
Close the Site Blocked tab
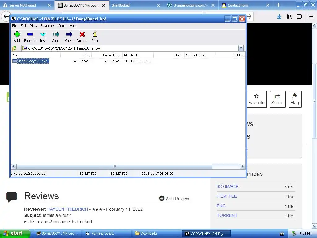pyautogui.click(x=158, y=5)
